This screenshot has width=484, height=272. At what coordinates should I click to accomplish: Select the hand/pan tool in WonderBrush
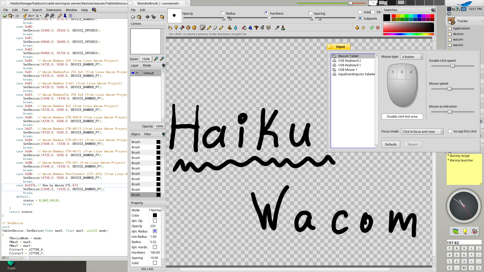click(170, 28)
